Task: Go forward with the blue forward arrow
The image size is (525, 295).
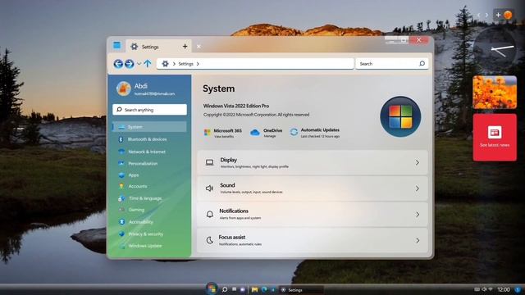Action: click(130, 64)
